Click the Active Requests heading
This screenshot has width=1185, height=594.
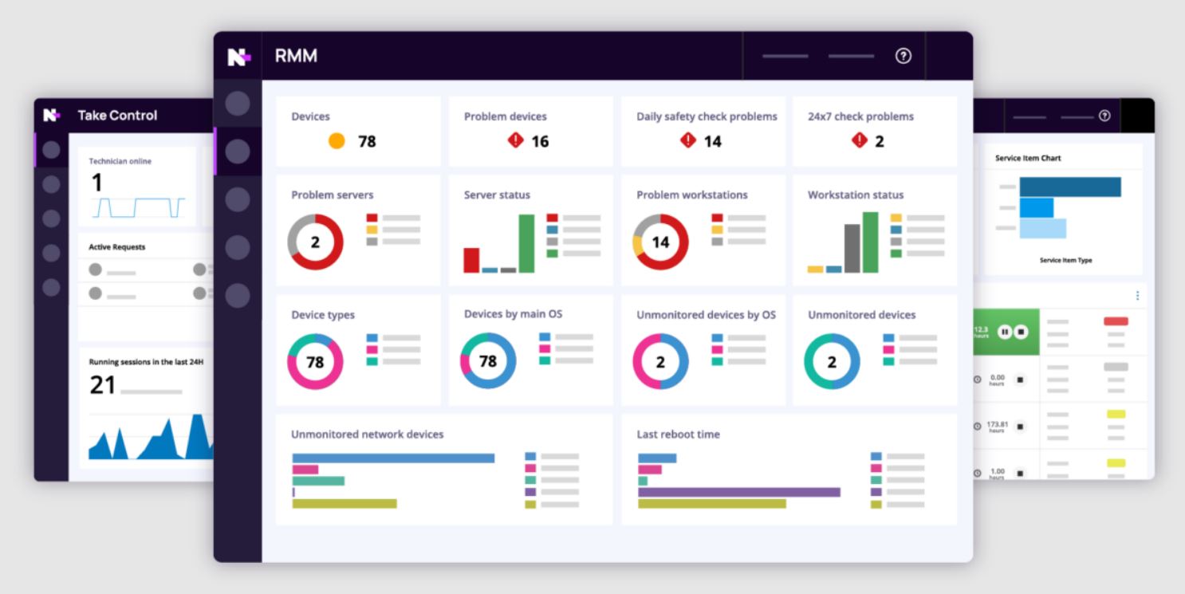pyautogui.click(x=116, y=247)
